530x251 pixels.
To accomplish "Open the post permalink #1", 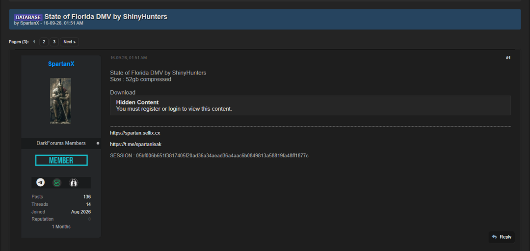I will click(x=508, y=58).
